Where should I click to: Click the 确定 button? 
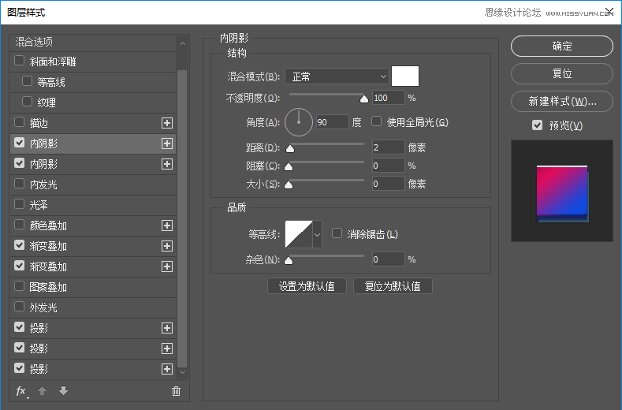click(x=561, y=47)
